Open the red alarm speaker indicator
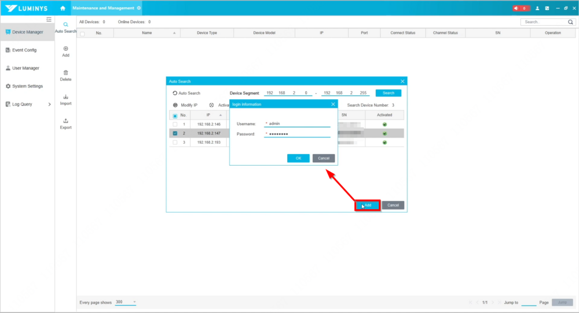This screenshot has width=579, height=313. pos(521,8)
